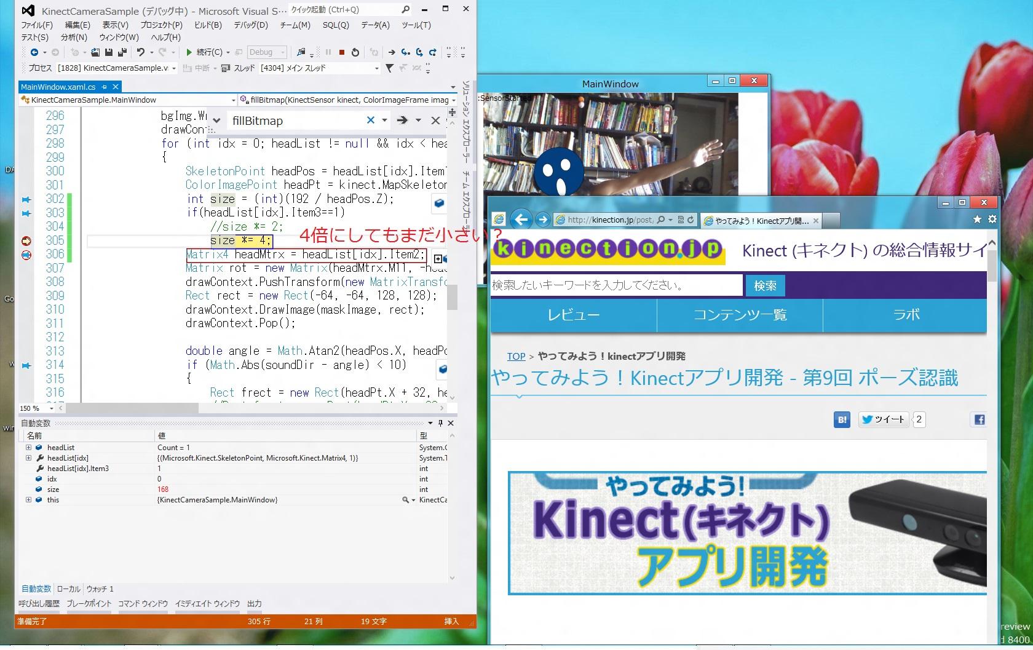
Task: Click the bookmark marker on line 314
Action: [x=26, y=365]
